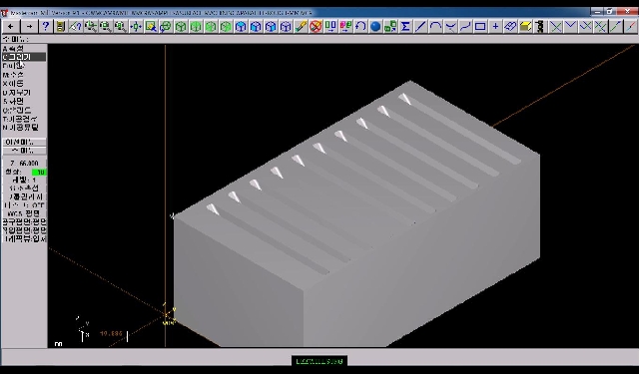Click the Z: 66.000 depth field

[x=24, y=164]
